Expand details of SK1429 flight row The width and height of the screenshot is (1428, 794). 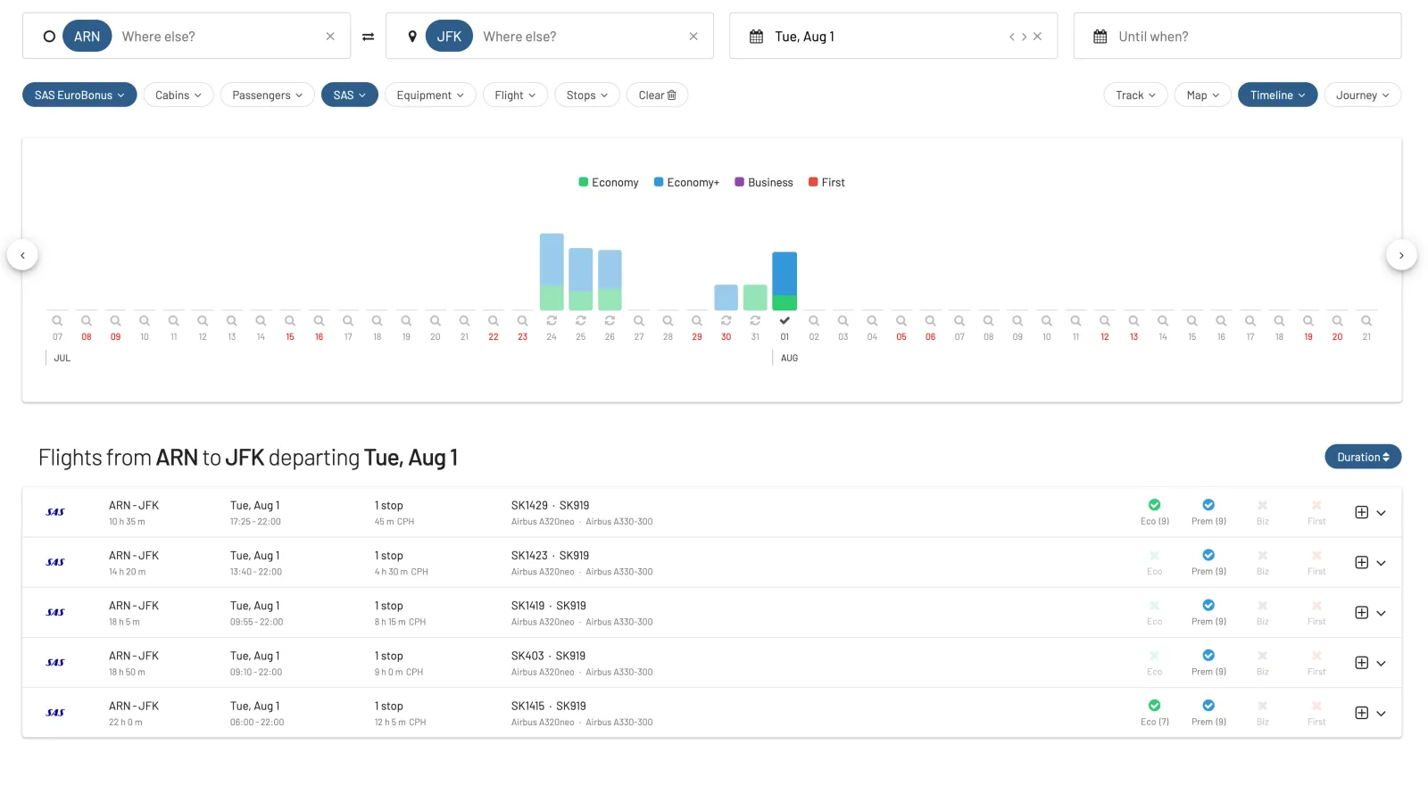pos(1382,513)
